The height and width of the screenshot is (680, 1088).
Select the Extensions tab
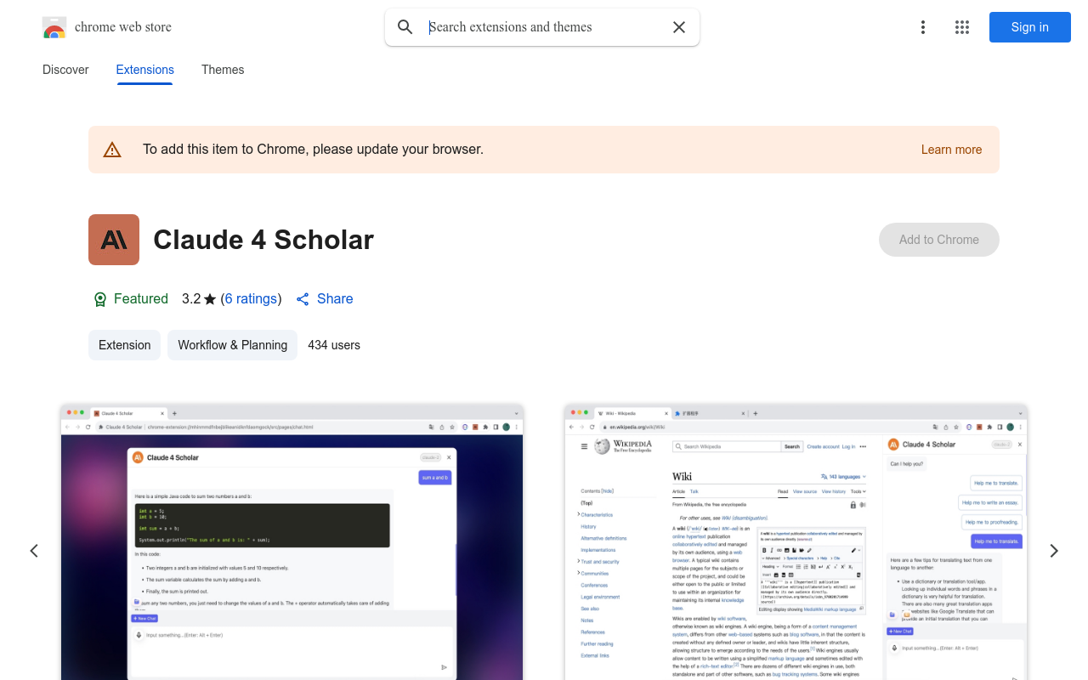(x=145, y=70)
